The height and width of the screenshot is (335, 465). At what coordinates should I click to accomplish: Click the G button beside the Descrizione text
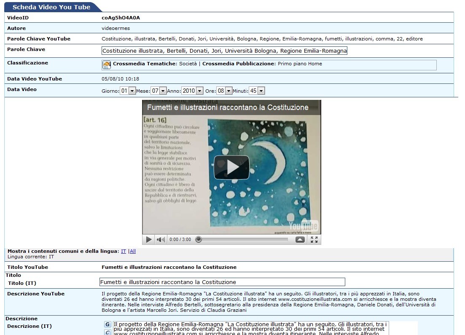(x=108, y=324)
